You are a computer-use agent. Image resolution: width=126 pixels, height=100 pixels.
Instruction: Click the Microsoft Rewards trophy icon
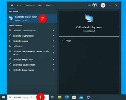(95, 5)
